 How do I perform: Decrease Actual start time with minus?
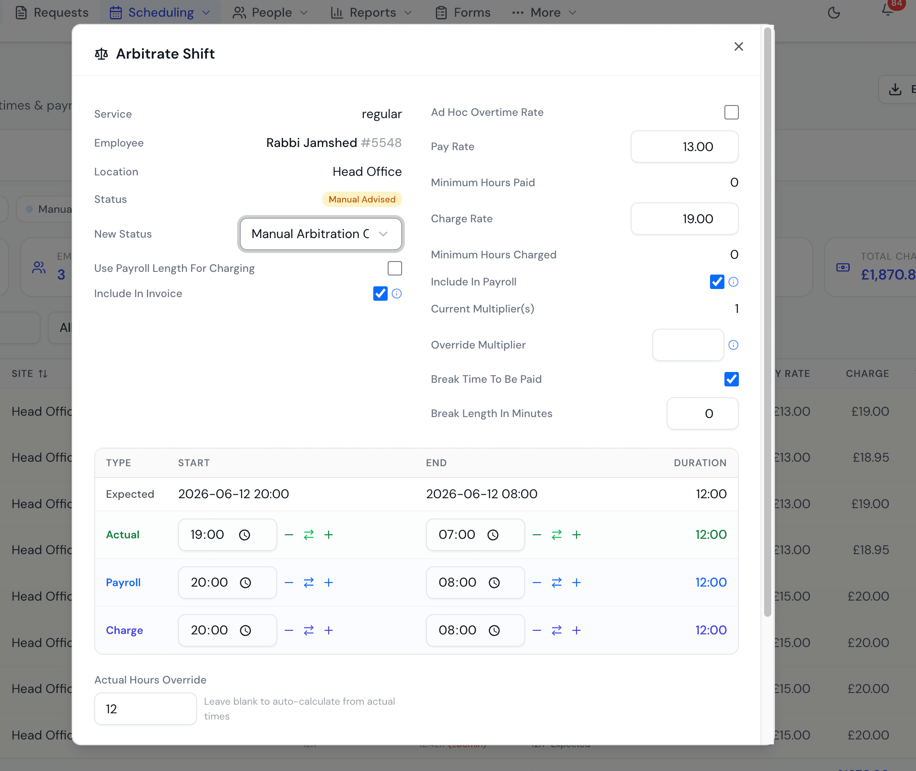[x=289, y=535]
